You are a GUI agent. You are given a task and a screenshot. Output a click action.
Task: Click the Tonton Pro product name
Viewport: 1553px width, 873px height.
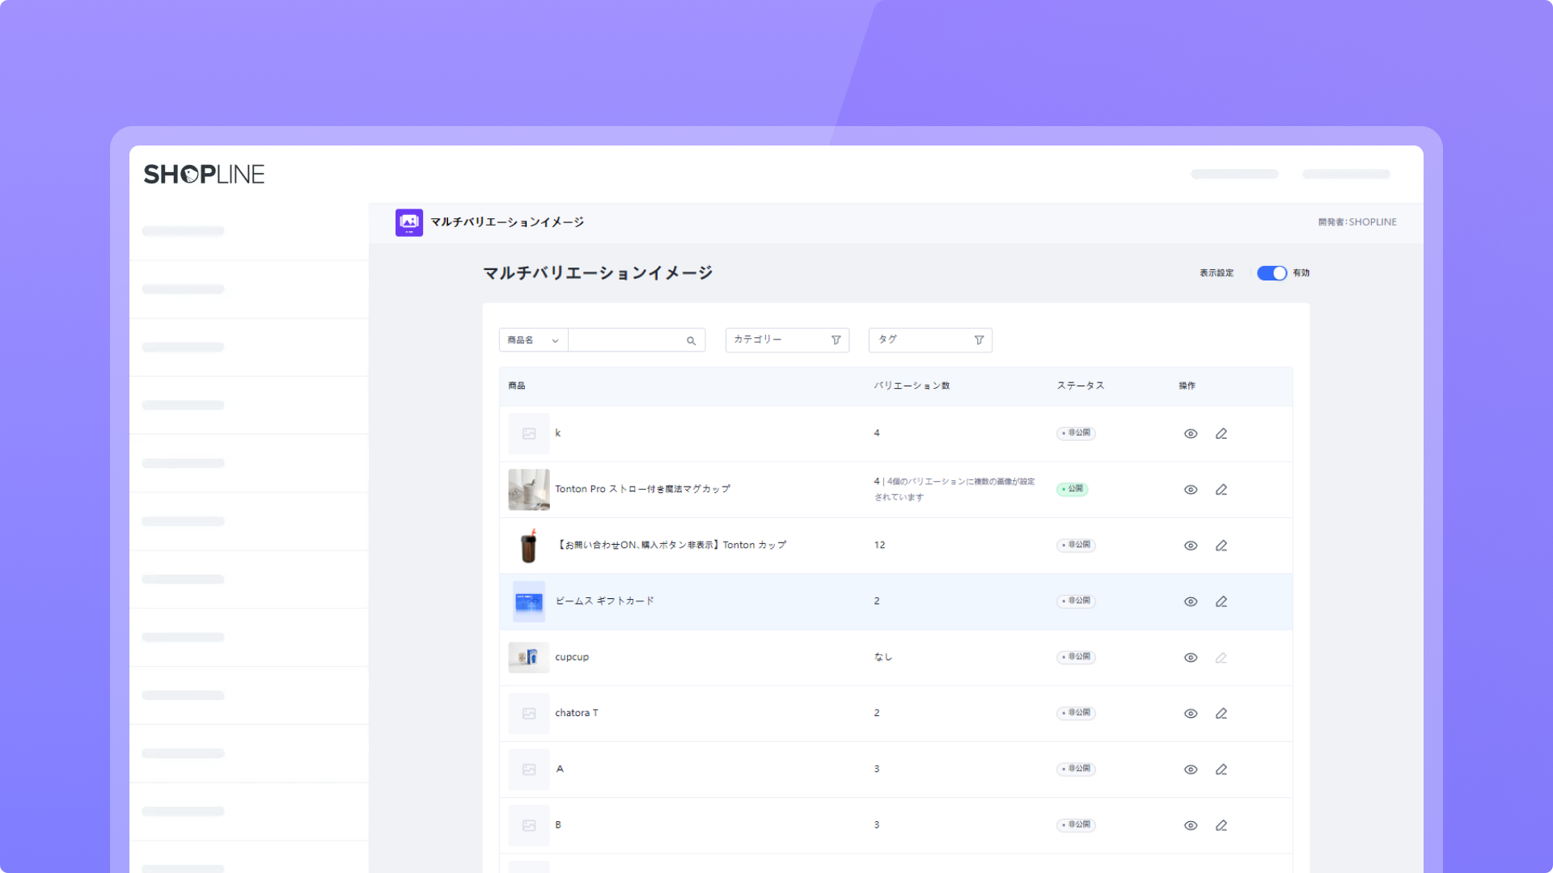click(642, 489)
